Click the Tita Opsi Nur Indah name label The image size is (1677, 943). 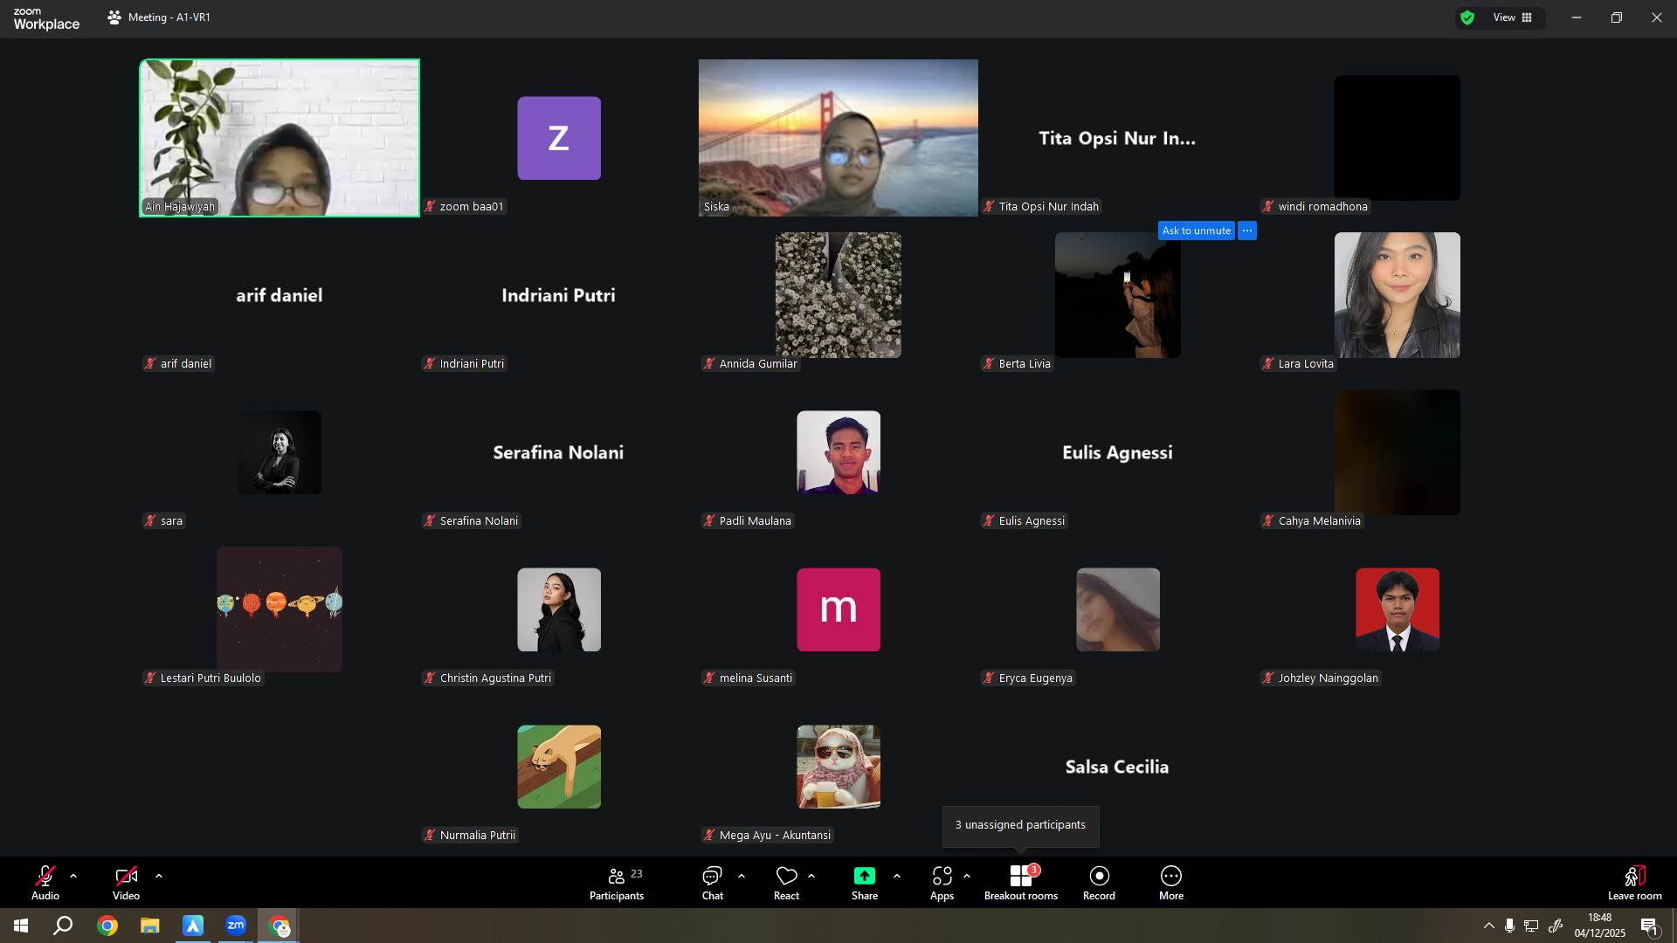tap(1048, 207)
